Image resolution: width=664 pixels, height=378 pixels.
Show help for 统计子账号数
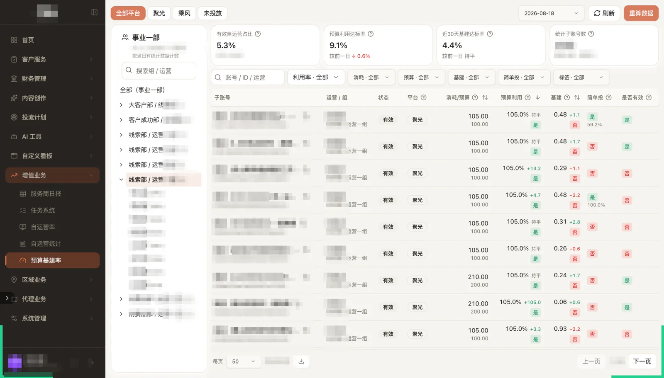pos(591,34)
